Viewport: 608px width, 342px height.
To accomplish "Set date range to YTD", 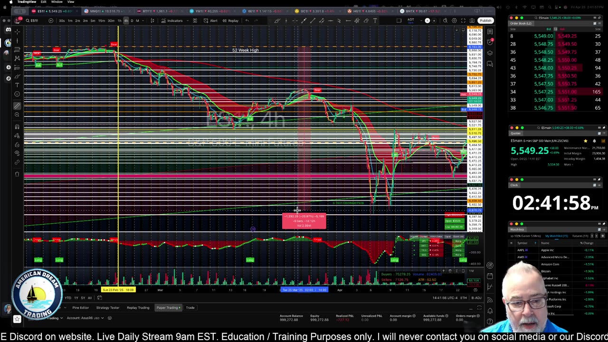I will coord(68,298).
